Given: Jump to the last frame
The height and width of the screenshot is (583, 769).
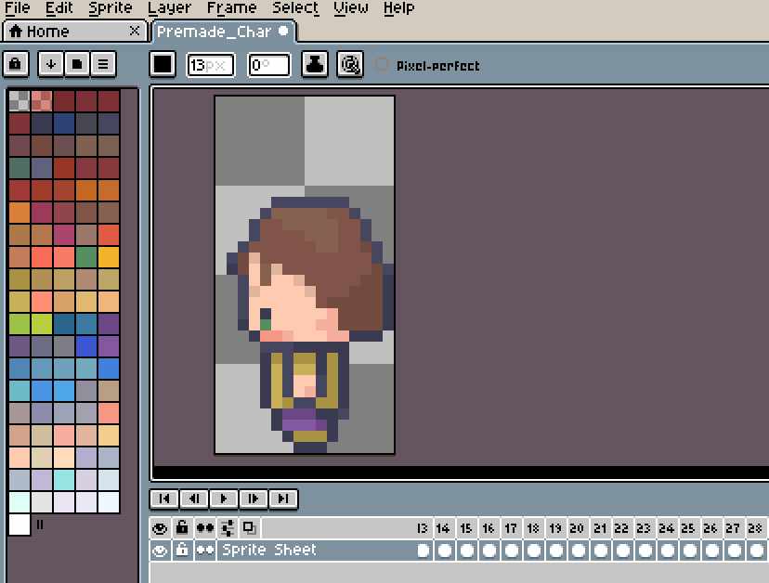Looking at the screenshot, I should [283, 499].
